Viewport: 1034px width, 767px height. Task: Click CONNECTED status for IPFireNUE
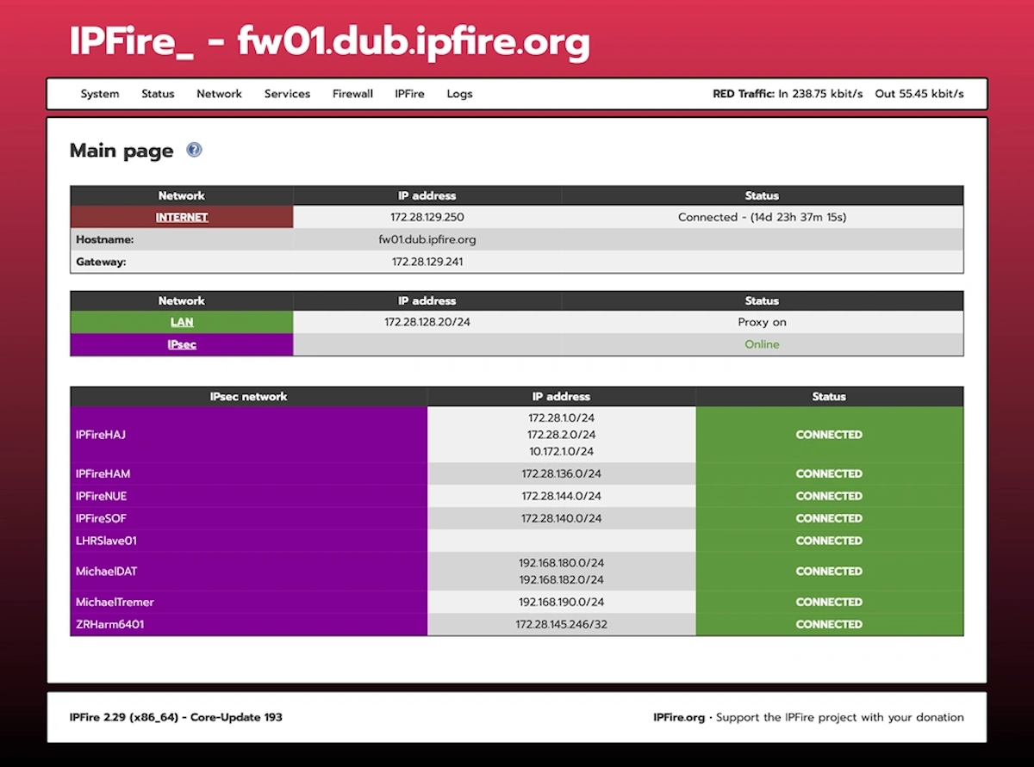coord(829,496)
